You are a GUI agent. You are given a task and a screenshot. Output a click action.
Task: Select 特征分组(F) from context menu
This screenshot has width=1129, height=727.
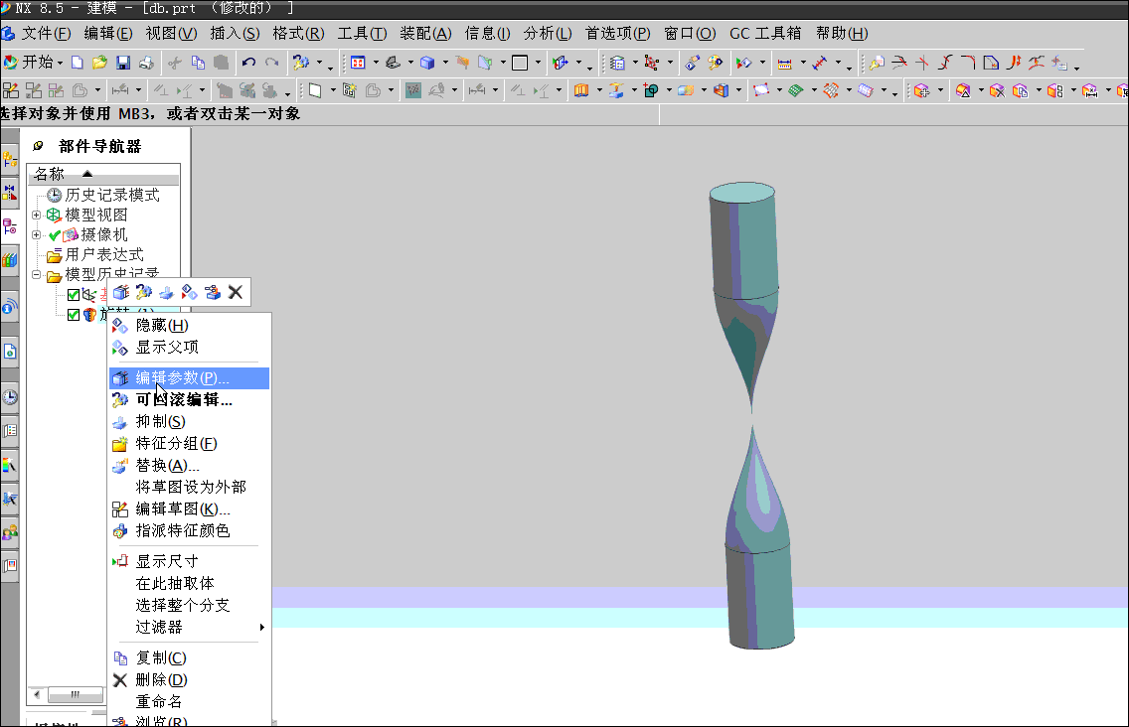click(190, 443)
